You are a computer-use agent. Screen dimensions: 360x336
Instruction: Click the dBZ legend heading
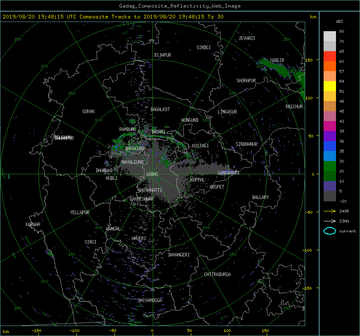tap(339, 22)
